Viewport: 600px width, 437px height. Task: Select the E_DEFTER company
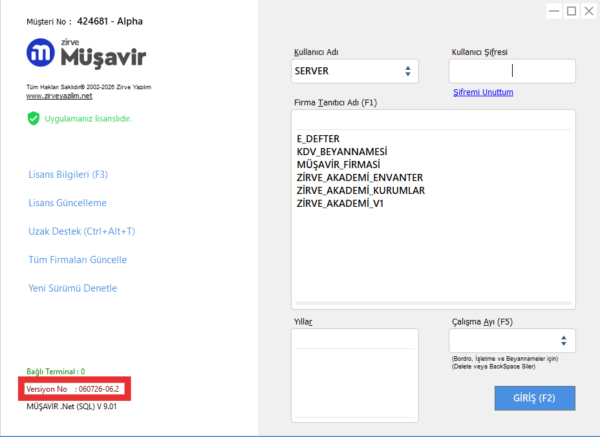(x=318, y=138)
